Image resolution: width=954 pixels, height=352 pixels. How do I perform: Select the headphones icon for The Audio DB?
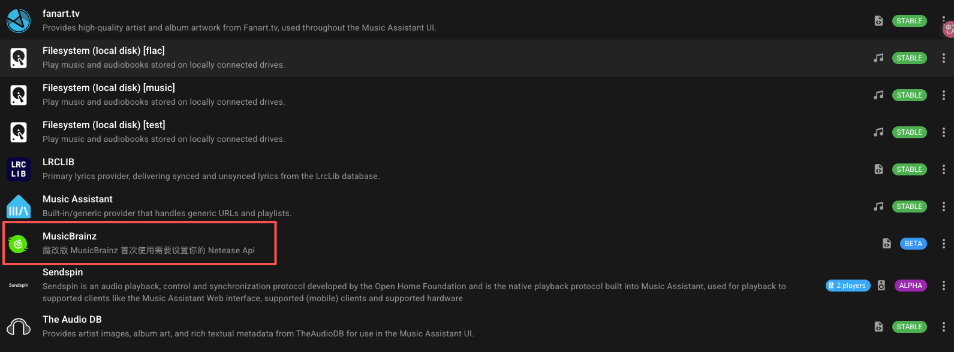[19, 326]
